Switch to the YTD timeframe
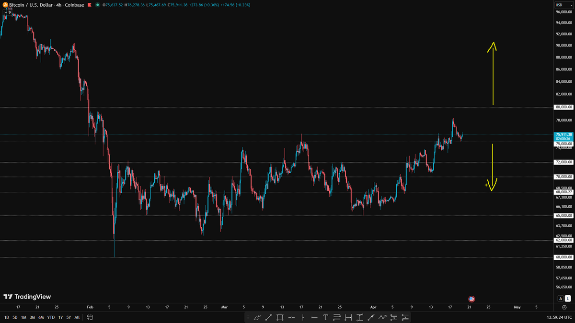The width and height of the screenshot is (575, 323). 50,317
